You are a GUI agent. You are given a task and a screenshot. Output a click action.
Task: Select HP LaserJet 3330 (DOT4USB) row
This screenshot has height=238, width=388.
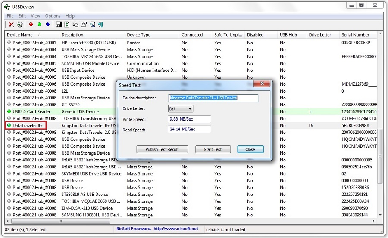point(191,43)
